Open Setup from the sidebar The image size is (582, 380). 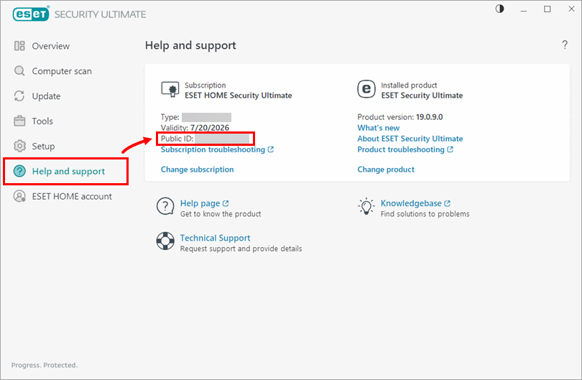coord(43,147)
